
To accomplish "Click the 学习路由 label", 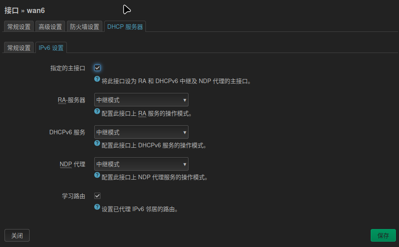I will pyautogui.click(x=74, y=196).
